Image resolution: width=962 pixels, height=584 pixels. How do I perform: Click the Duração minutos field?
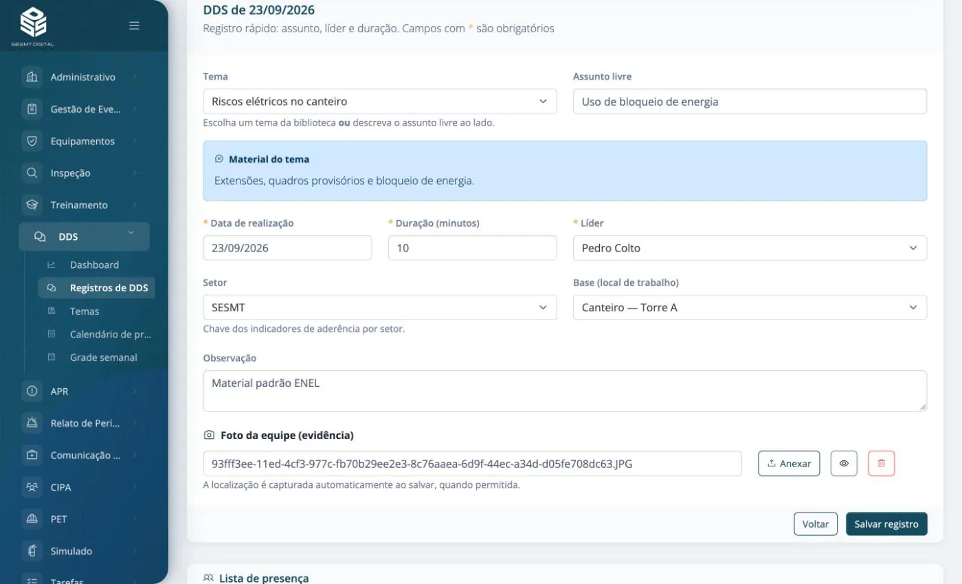click(x=472, y=248)
